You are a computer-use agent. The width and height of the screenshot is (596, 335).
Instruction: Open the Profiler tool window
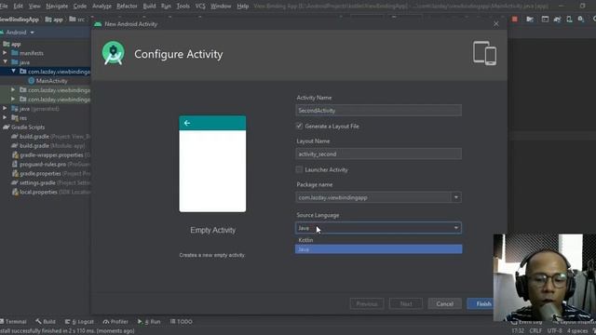click(x=115, y=322)
